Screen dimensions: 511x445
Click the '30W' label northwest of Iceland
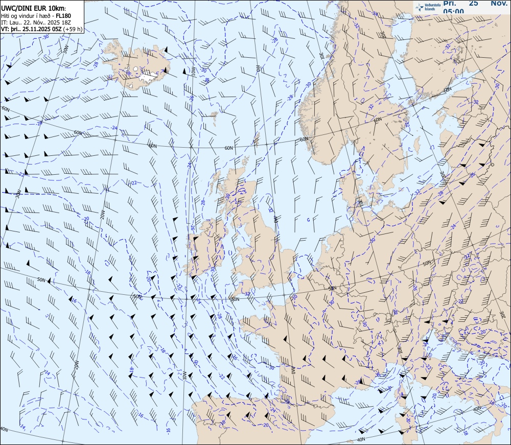[x=66, y=49]
